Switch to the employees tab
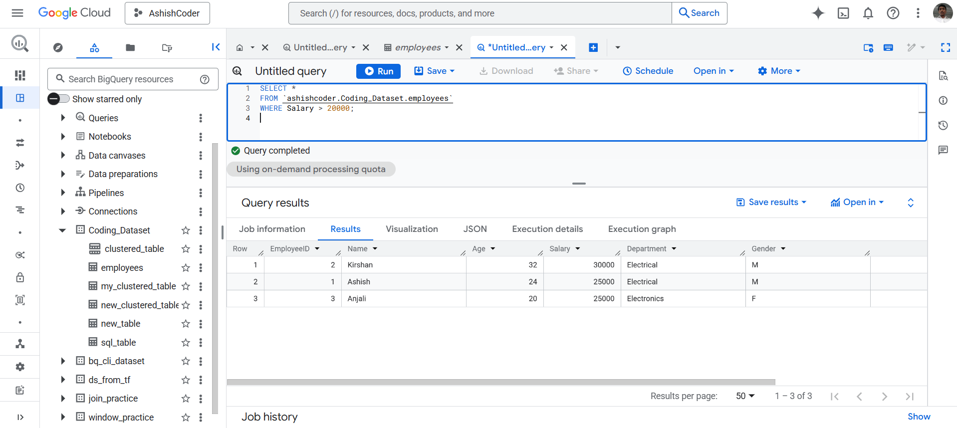The height and width of the screenshot is (428, 957). pyautogui.click(x=417, y=47)
